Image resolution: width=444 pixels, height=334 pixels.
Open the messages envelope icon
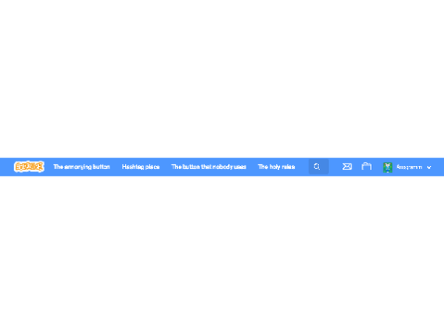click(x=347, y=167)
